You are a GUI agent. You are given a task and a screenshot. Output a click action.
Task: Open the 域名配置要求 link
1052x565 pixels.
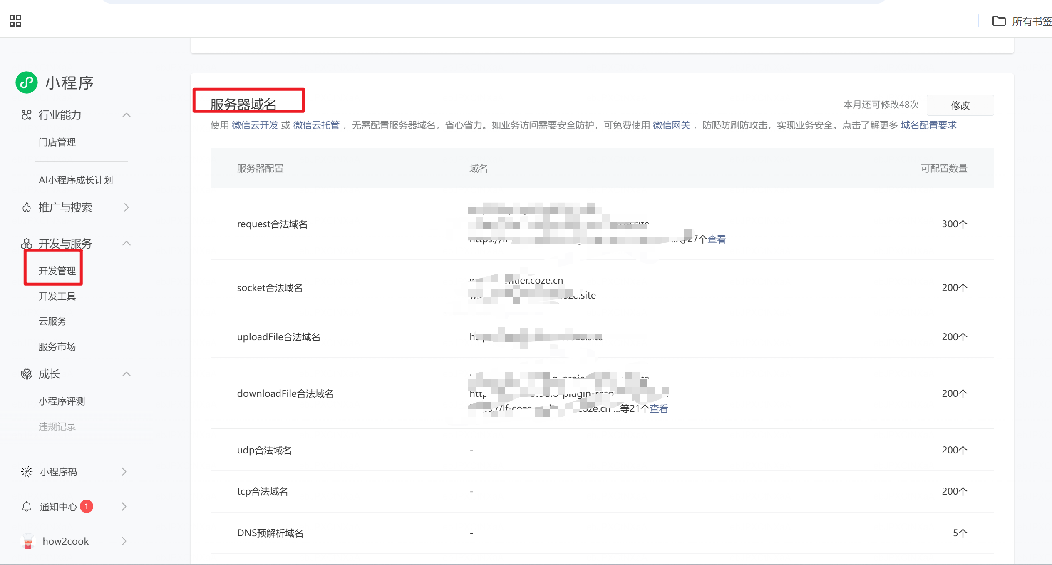[929, 125]
